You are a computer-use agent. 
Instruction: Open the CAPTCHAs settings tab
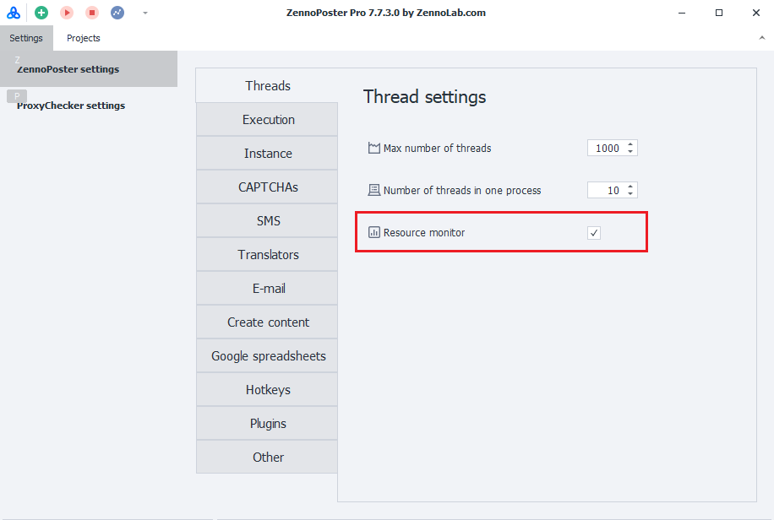pyautogui.click(x=268, y=187)
